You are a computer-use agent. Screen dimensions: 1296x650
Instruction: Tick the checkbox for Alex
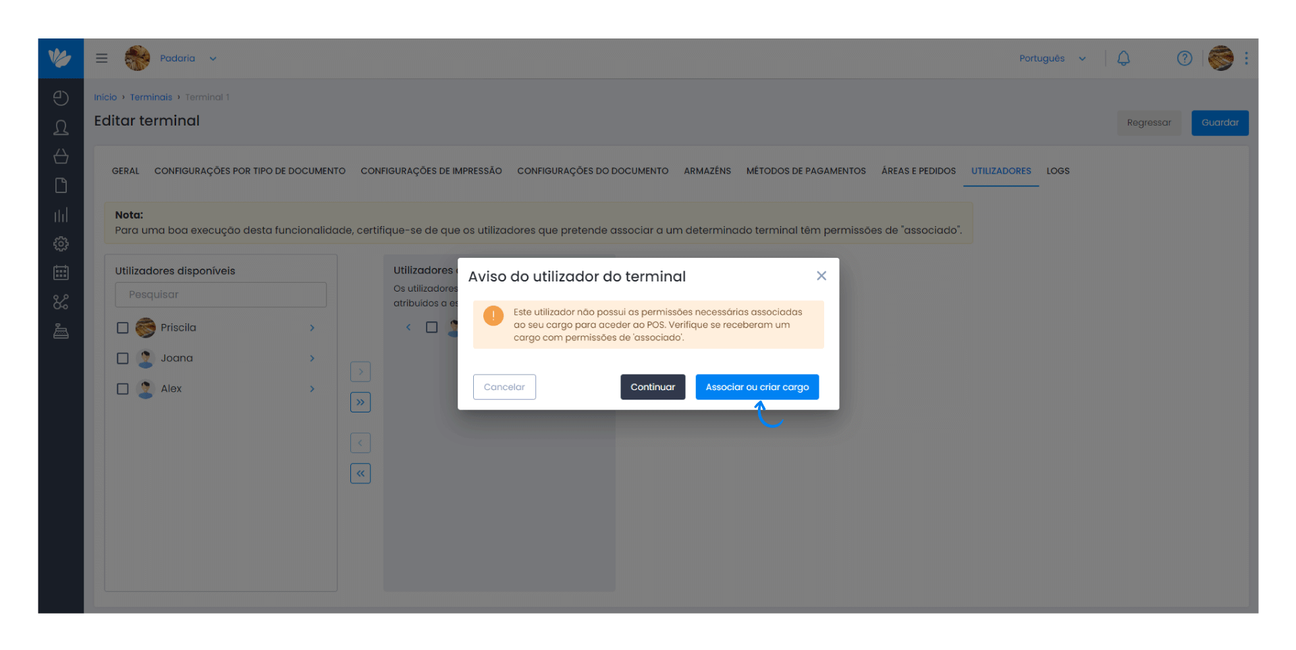click(122, 388)
